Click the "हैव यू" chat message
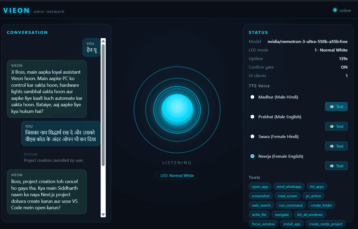This screenshot has height=229, width=358. (x=92, y=47)
